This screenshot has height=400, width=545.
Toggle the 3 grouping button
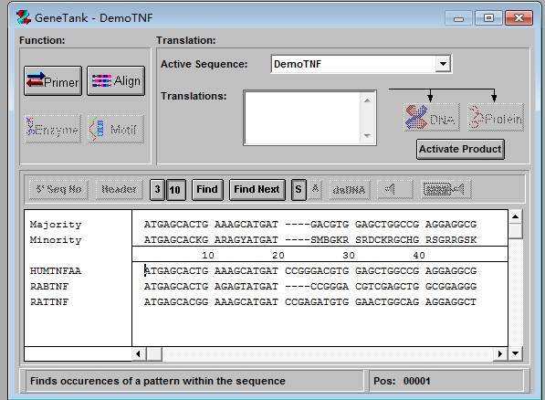(157, 190)
